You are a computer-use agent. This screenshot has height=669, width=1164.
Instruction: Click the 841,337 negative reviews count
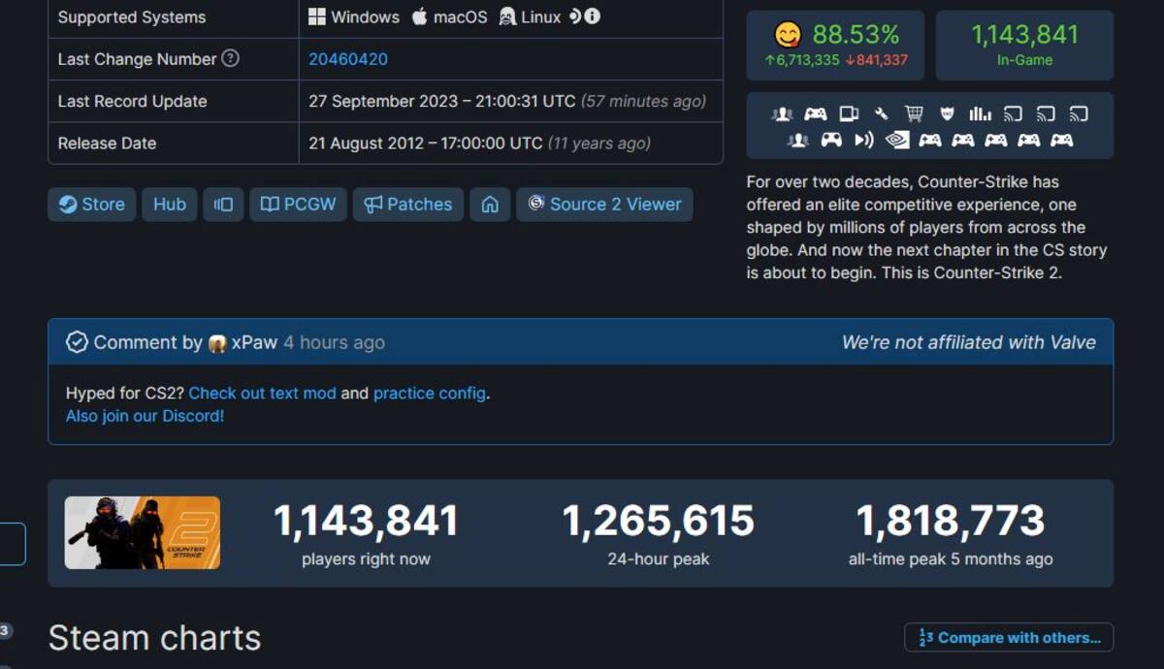(x=877, y=60)
